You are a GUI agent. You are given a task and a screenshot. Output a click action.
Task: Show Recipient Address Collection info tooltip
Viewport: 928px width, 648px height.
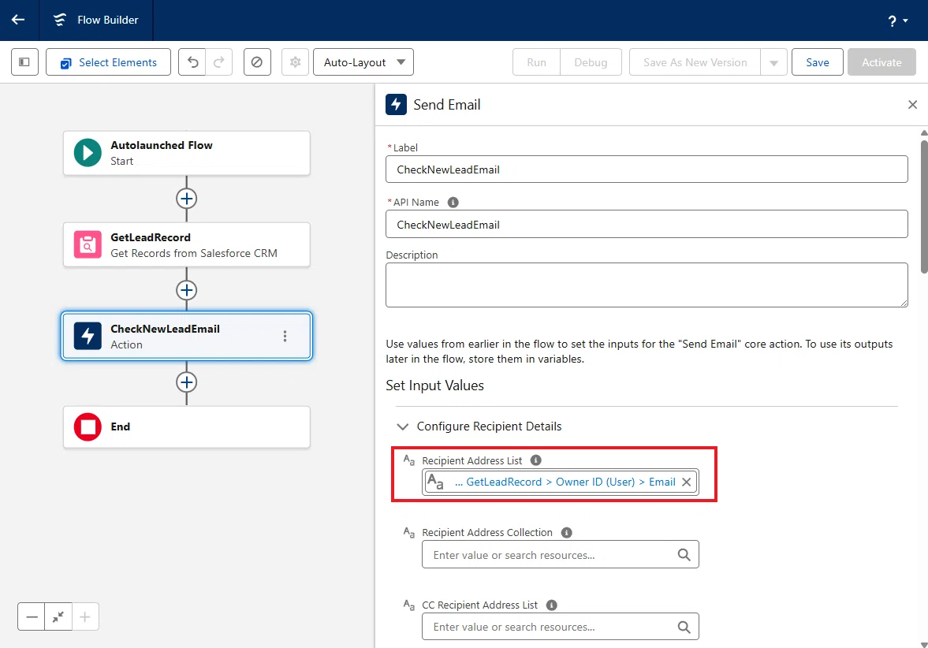click(566, 533)
